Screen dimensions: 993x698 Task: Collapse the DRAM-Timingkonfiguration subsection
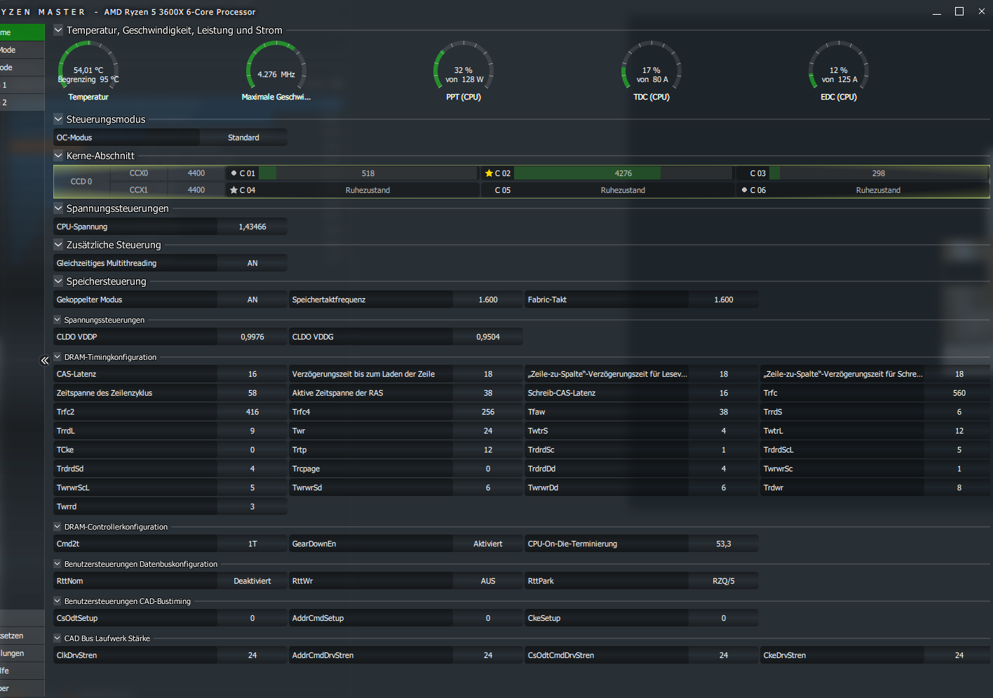click(58, 357)
